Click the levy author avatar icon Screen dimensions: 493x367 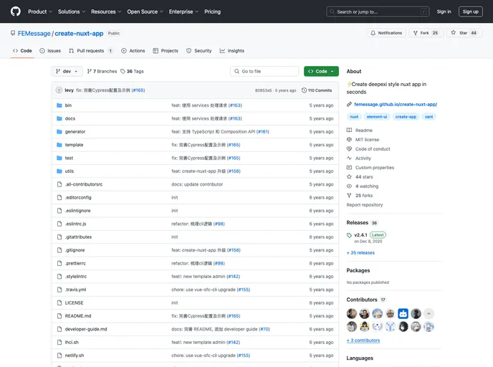coord(59,90)
